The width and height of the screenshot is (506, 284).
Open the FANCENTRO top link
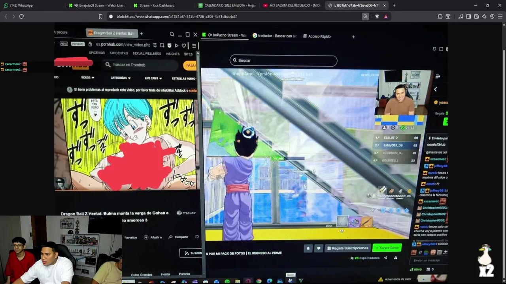(x=119, y=53)
